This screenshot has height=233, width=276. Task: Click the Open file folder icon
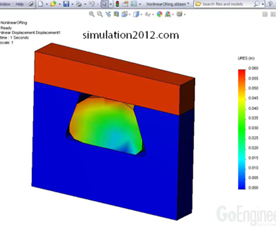click(53, 4)
